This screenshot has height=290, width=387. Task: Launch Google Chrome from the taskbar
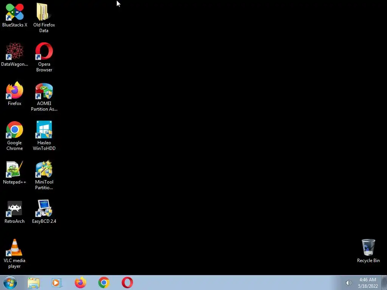point(104,282)
